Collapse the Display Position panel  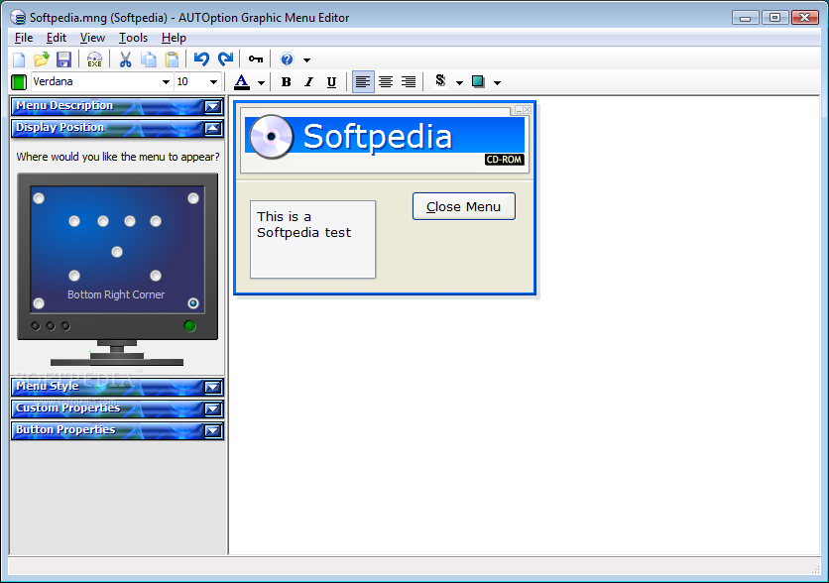(x=212, y=129)
